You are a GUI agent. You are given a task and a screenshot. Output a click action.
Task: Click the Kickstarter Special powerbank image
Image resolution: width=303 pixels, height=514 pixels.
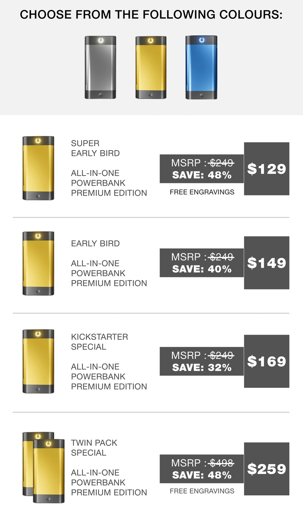38,361
